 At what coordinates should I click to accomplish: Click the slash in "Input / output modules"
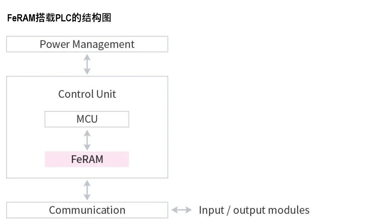228,210
